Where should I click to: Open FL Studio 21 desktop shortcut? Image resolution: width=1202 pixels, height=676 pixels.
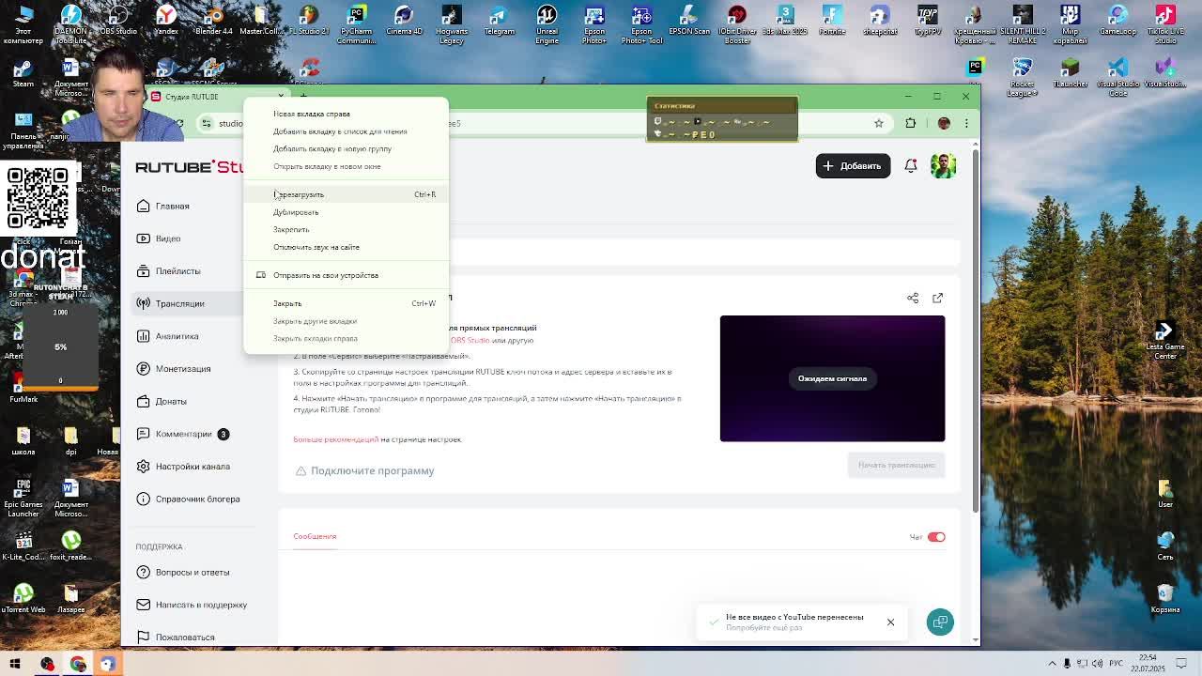(x=308, y=21)
